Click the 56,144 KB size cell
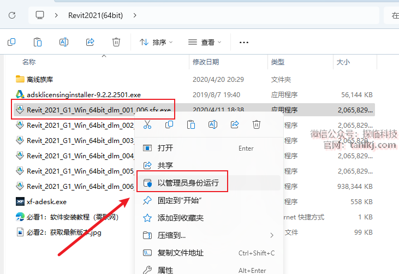The width and height of the screenshot is (399, 274). tap(357, 95)
